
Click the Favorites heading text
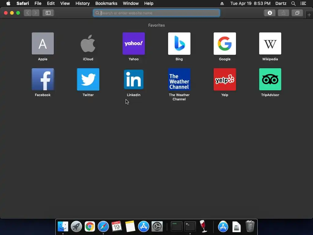156,25
